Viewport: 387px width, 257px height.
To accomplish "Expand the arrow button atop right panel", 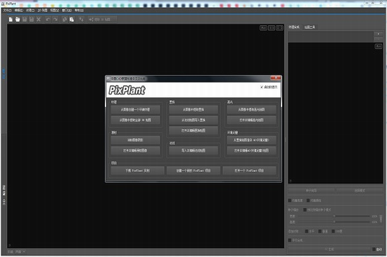I will click(x=379, y=34).
